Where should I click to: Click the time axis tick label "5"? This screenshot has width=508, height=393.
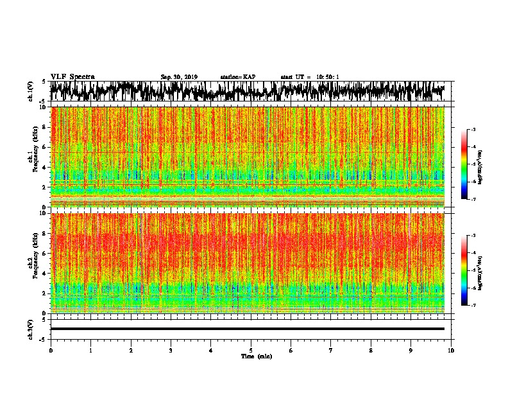pyautogui.click(x=251, y=350)
